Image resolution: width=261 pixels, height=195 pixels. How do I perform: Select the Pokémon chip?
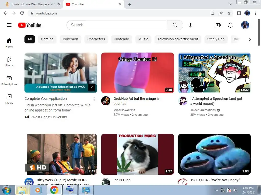tap(70, 39)
